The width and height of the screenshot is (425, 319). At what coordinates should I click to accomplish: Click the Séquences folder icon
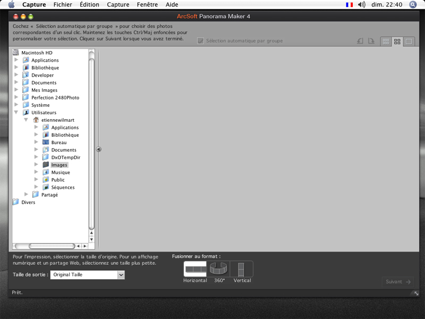pyautogui.click(x=46, y=187)
